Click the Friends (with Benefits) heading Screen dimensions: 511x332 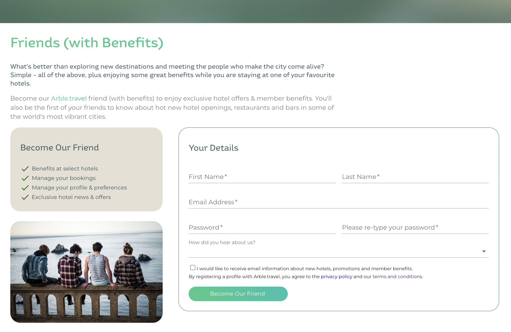pyautogui.click(x=87, y=43)
